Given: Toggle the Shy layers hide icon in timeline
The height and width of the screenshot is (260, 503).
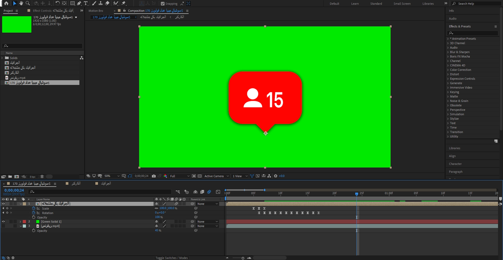Looking at the screenshot, I should coord(195,192).
